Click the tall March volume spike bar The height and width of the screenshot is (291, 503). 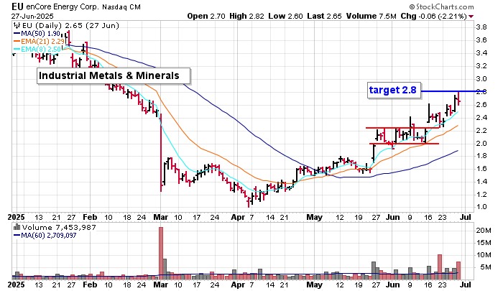[160, 251]
